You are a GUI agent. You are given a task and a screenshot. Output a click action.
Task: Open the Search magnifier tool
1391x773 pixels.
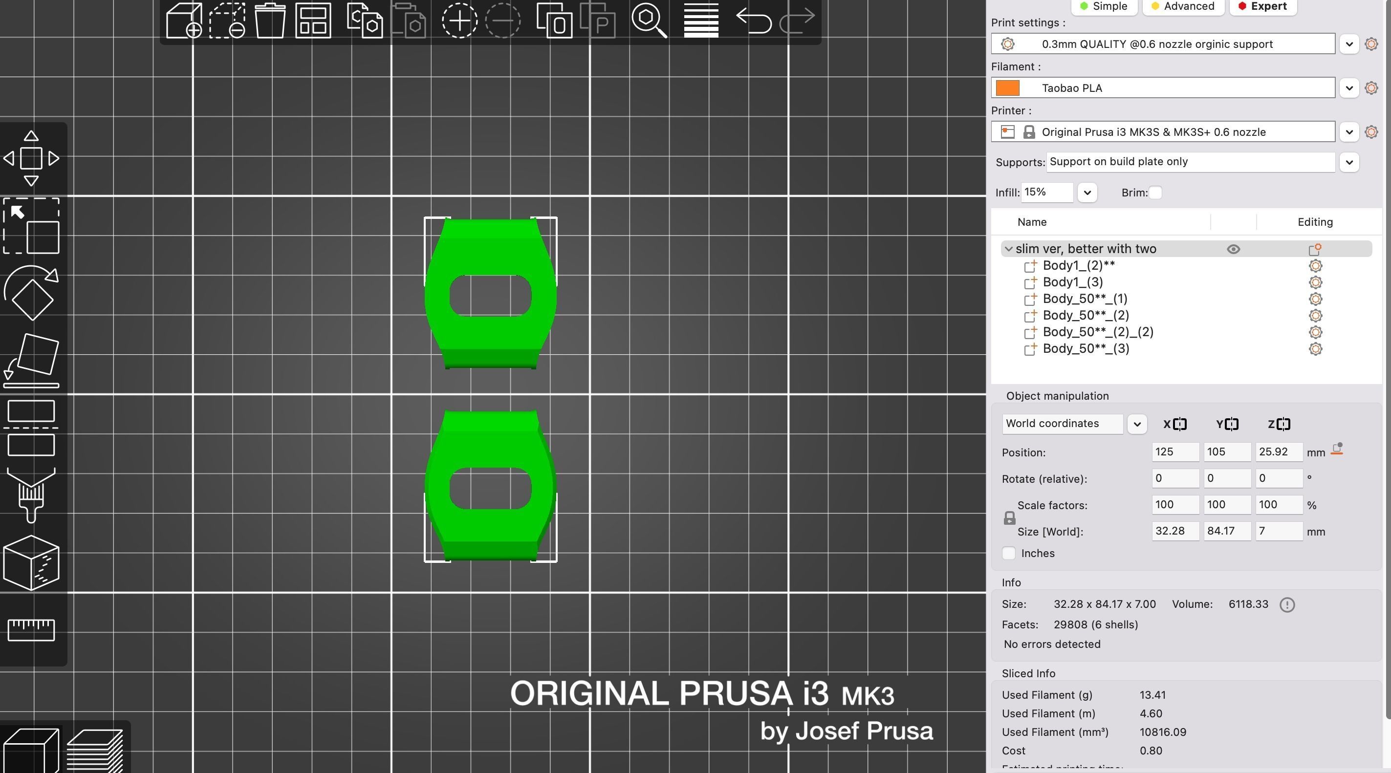click(x=649, y=21)
